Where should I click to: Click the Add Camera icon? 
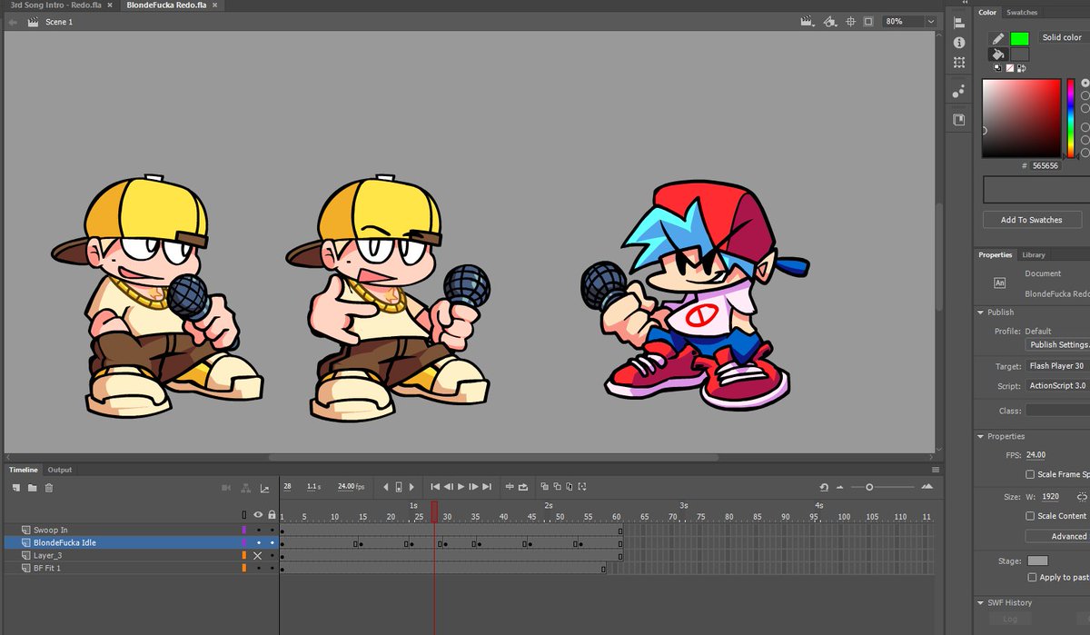coord(226,488)
